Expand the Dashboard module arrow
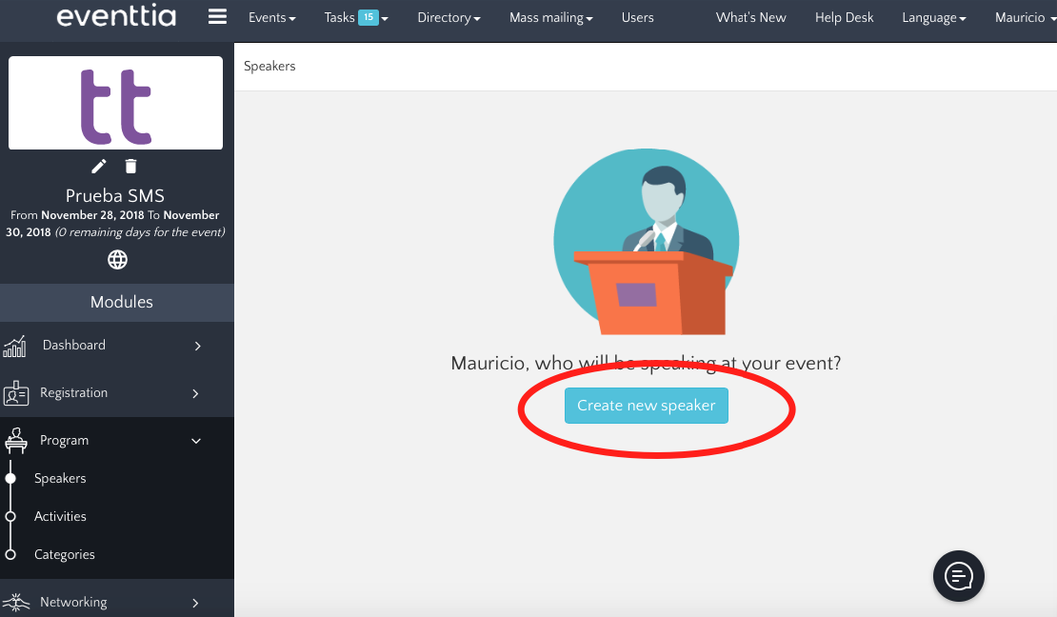 (197, 346)
